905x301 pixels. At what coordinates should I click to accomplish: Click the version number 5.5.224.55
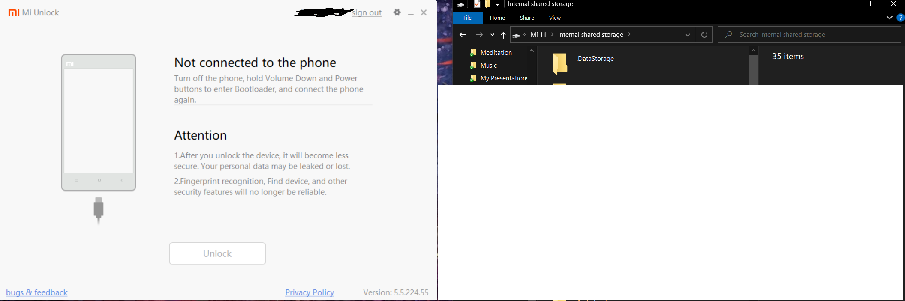click(411, 292)
